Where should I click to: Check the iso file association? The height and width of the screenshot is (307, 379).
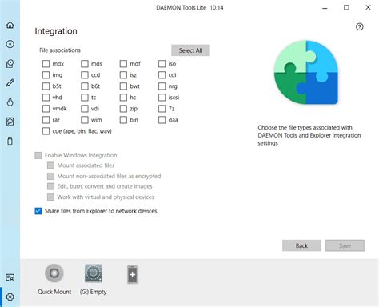[x=162, y=64]
